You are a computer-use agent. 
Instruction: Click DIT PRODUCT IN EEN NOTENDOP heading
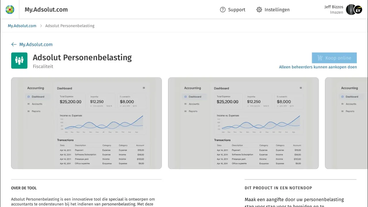click(x=278, y=188)
